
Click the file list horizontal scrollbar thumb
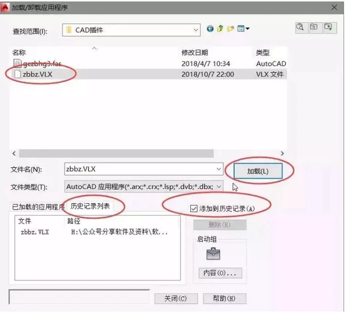[x=116, y=154]
